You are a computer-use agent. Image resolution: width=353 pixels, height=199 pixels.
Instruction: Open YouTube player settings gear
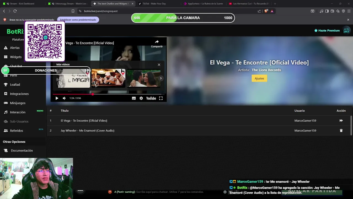[141, 98]
